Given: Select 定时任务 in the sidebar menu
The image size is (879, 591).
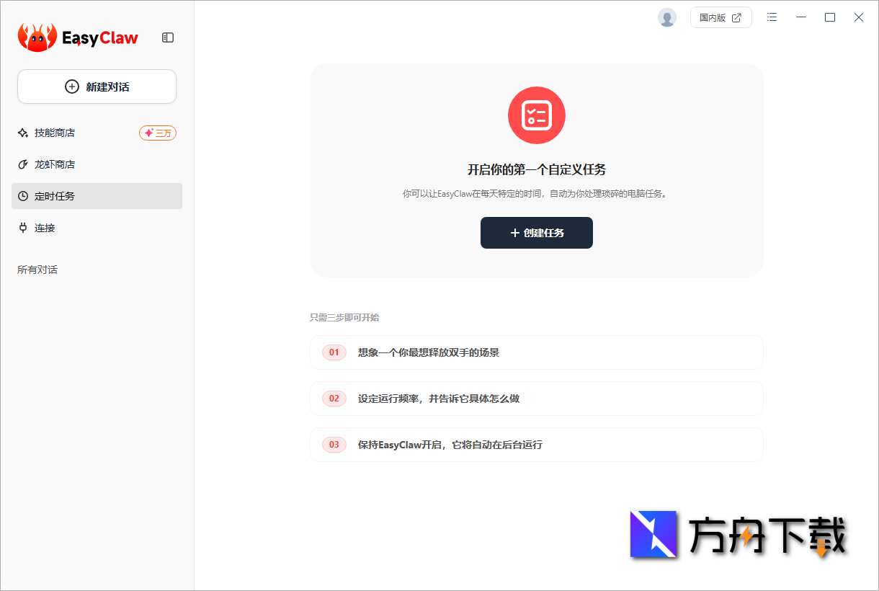Looking at the screenshot, I should click(x=54, y=195).
